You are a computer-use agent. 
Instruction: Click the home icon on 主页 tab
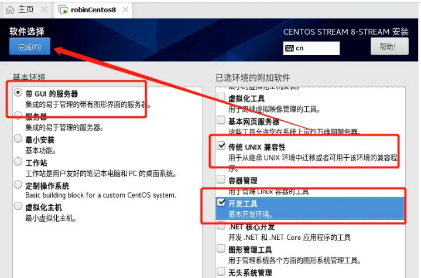[10, 10]
